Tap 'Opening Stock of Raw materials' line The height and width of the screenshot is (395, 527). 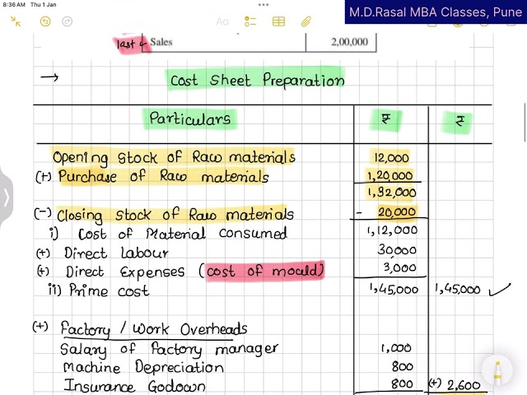174,157
